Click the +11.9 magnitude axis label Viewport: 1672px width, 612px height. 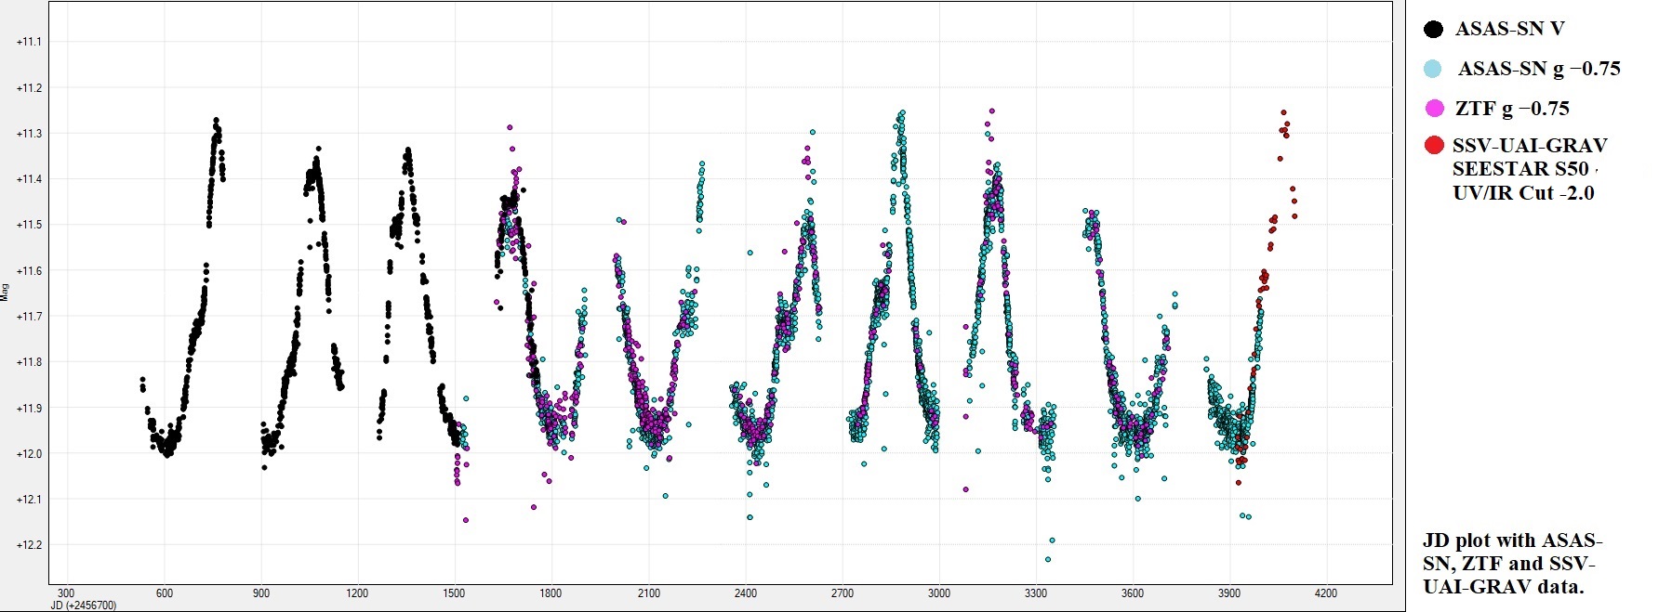tap(29, 408)
